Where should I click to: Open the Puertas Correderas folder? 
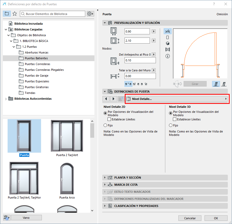37,64
